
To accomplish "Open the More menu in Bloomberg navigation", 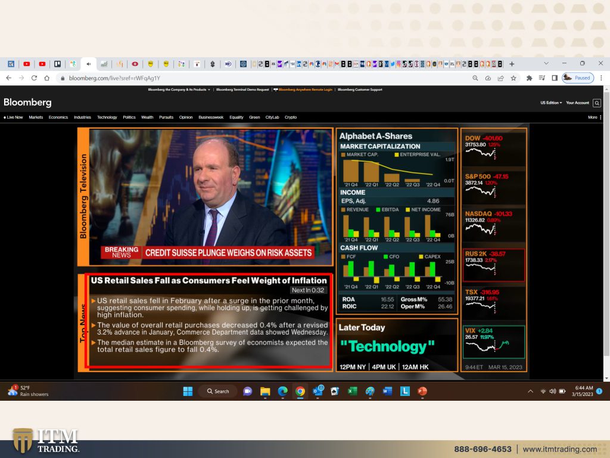I will (595, 117).
